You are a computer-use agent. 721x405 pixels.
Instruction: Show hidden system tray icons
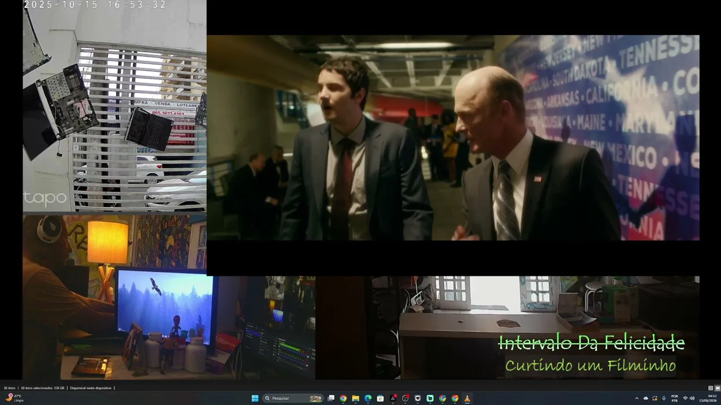pos(637,398)
